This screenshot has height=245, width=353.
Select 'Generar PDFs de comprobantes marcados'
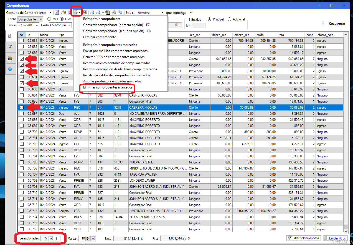114,57
